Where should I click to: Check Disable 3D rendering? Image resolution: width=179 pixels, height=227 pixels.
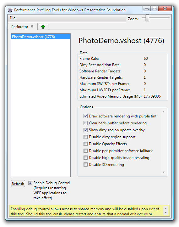[x=85, y=165]
